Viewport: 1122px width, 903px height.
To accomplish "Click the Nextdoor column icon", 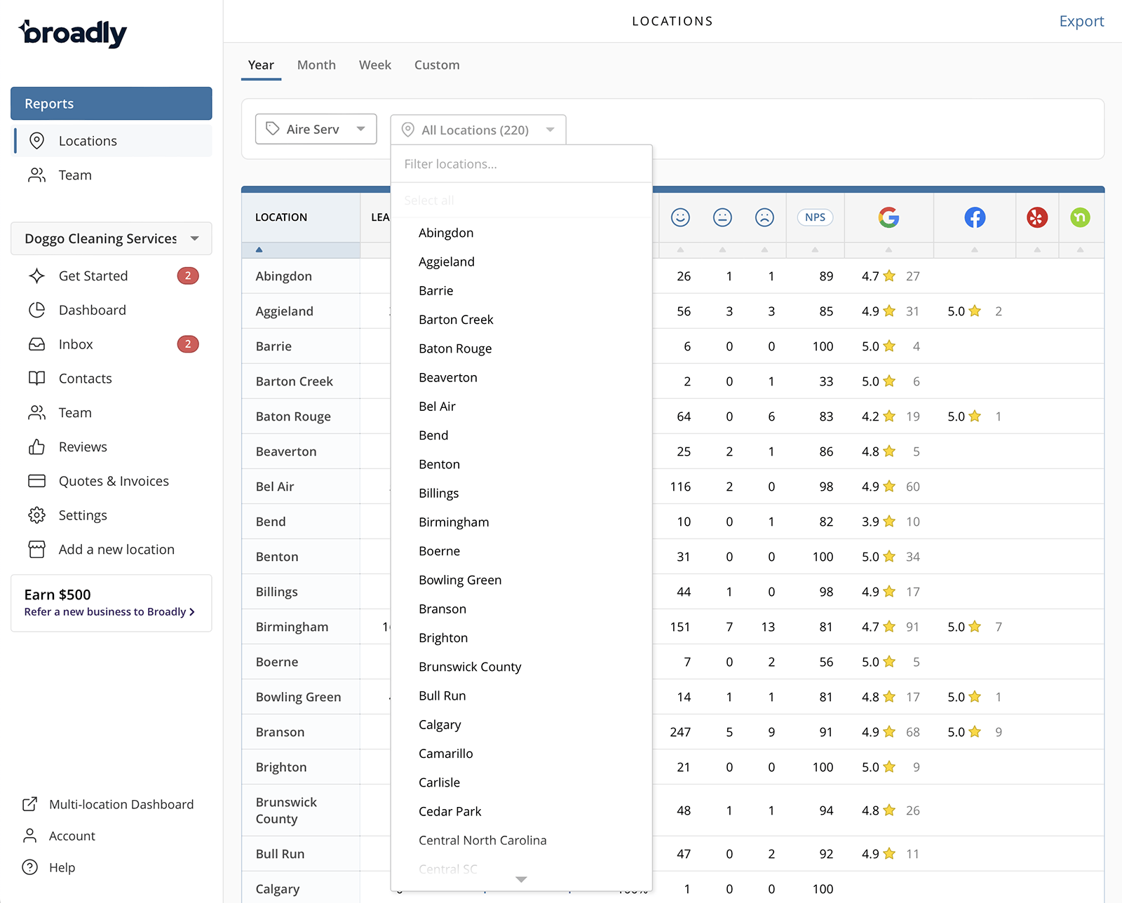I will [x=1080, y=217].
